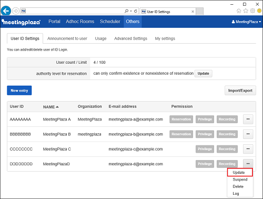This screenshot has width=263, height=199.
Task: Go to Adhoc Rooms
Action: 80,22
